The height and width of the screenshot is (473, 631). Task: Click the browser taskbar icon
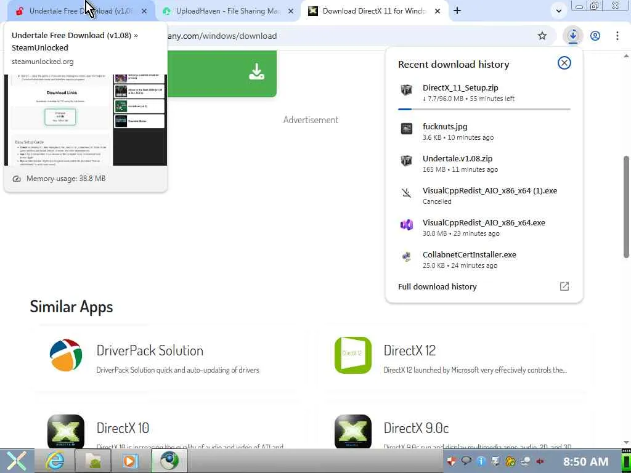tap(169, 461)
